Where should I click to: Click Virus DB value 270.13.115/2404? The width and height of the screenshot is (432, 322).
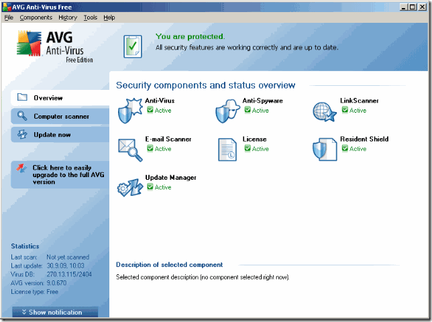69,274
